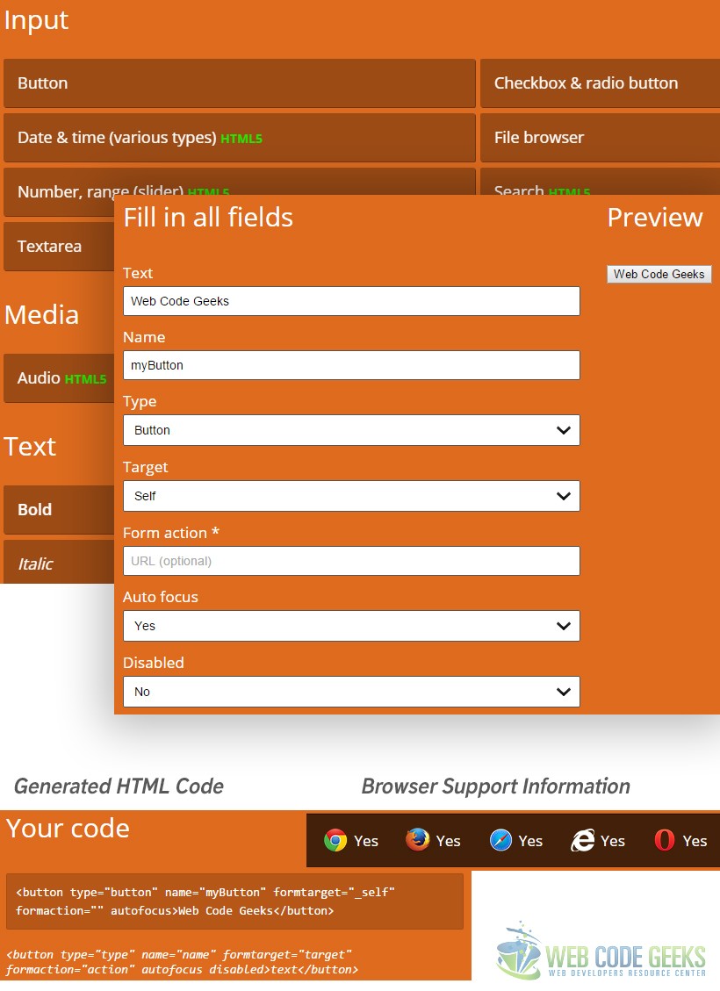The height and width of the screenshot is (991, 720).
Task: Select the Italic text tile
Action: click(x=59, y=564)
